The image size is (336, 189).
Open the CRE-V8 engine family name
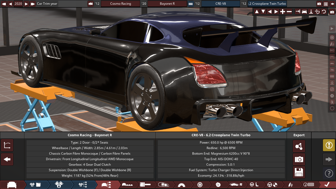point(220,4)
